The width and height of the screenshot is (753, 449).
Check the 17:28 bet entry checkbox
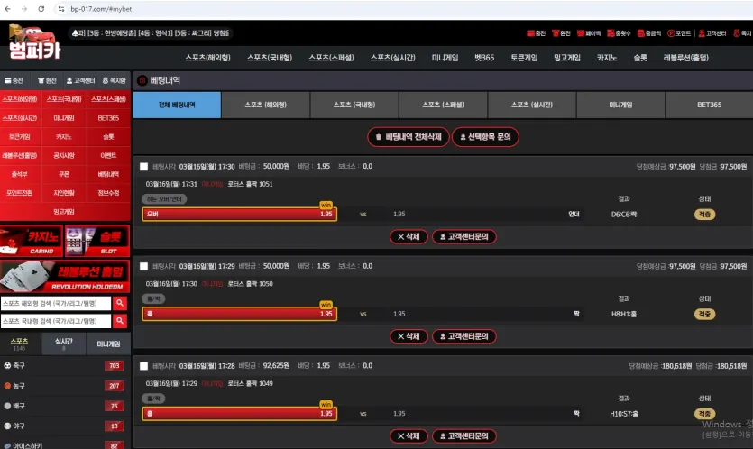143,366
